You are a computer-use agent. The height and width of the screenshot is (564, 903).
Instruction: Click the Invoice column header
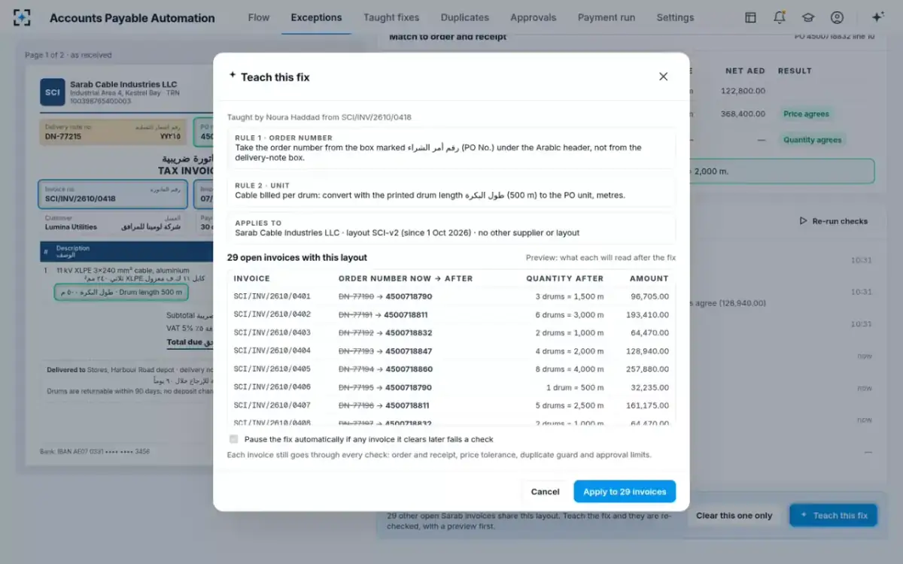point(251,278)
